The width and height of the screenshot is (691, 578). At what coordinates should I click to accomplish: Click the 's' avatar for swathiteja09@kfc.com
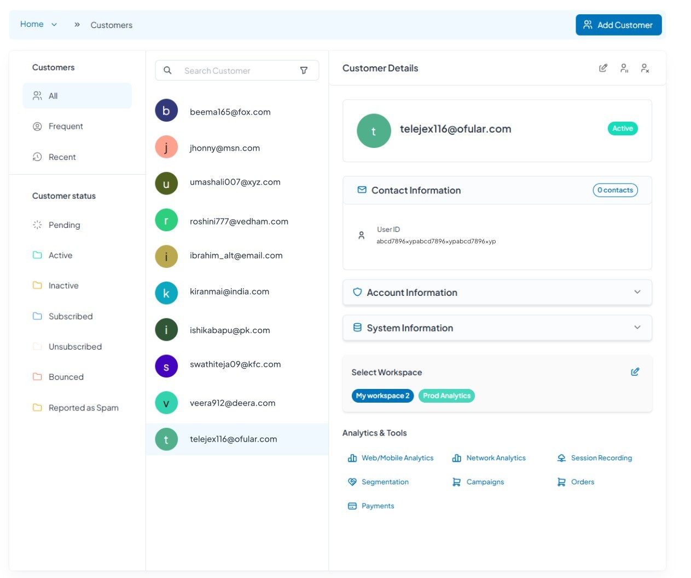[166, 366]
